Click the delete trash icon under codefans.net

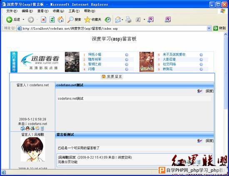pyautogui.click(x=42, y=128)
